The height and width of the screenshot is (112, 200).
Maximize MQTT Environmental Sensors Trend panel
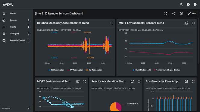(193, 23)
